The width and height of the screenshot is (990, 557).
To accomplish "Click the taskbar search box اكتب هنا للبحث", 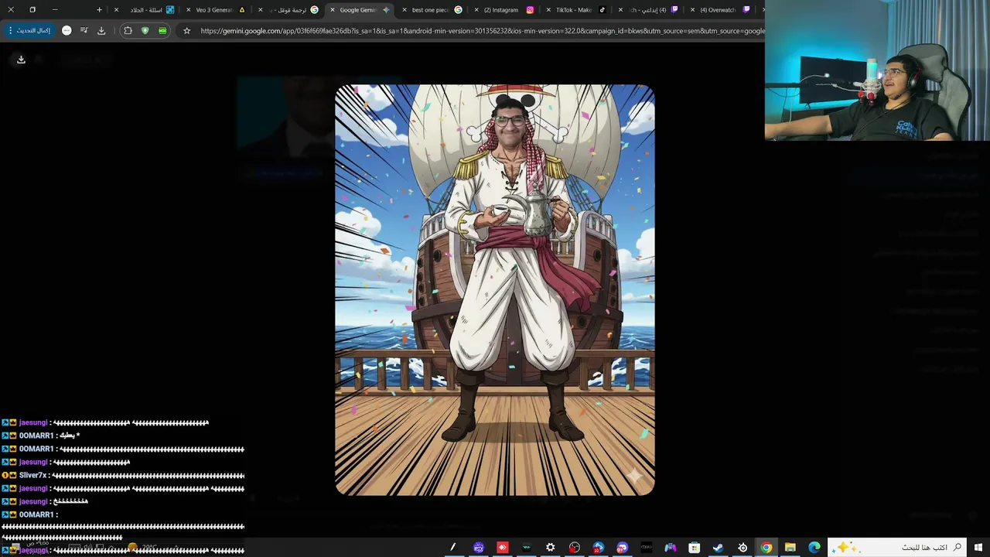I will click(x=896, y=548).
